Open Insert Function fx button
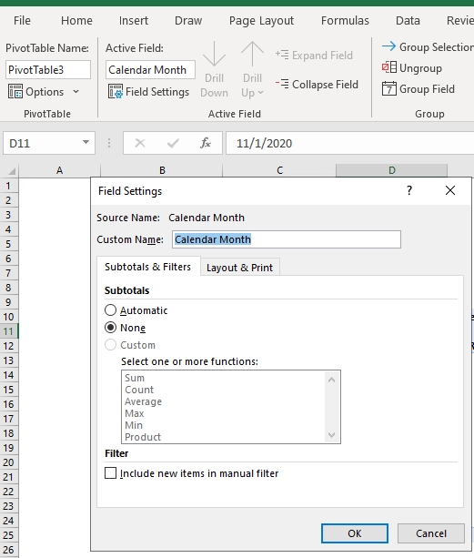Image resolution: width=474 pixels, height=558 pixels. click(x=206, y=143)
